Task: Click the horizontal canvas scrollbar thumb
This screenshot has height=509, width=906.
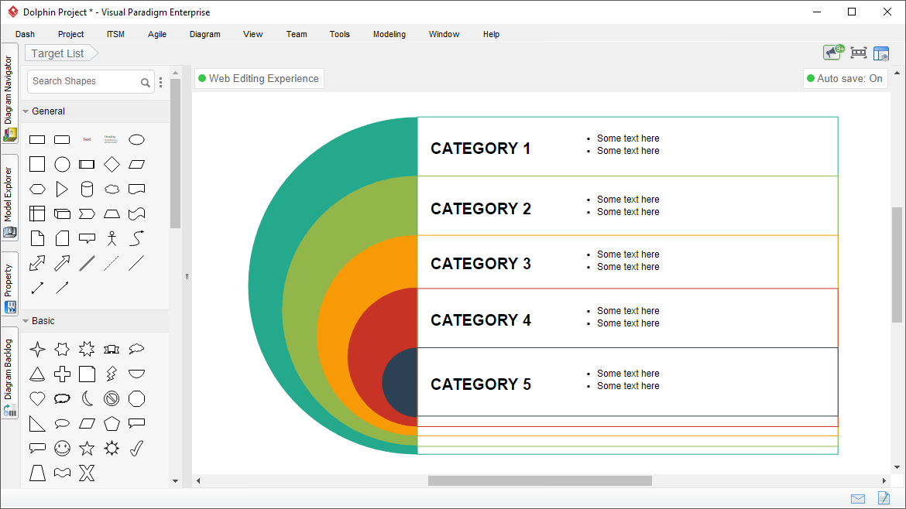Action: coord(540,480)
